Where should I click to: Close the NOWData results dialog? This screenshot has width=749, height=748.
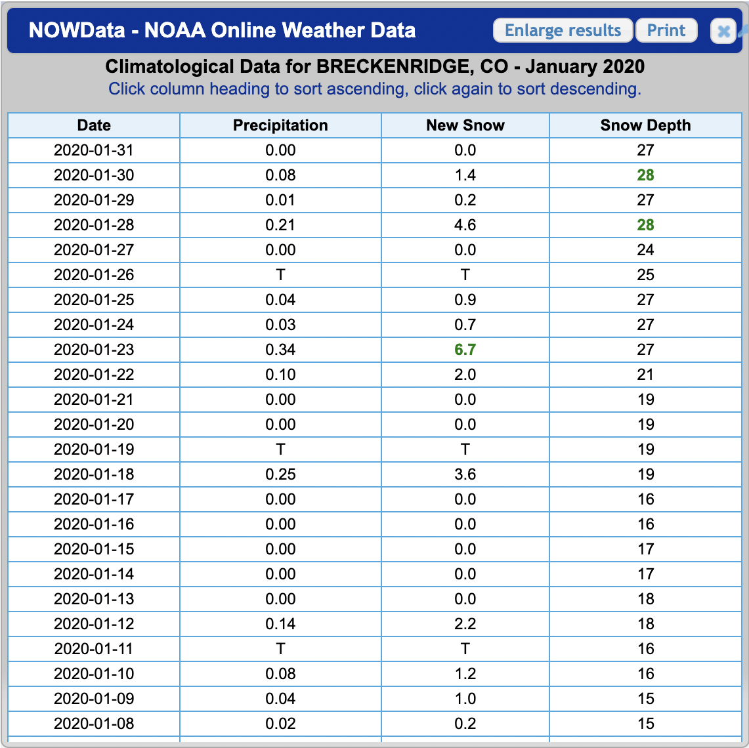(x=723, y=31)
